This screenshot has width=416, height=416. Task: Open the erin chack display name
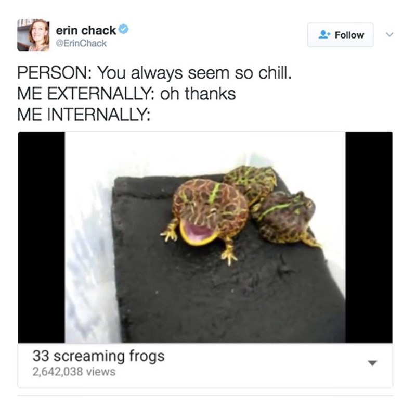point(86,30)
